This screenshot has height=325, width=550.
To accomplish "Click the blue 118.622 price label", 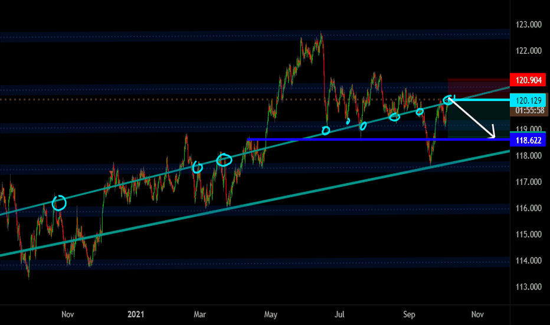I will click(528, 140).
